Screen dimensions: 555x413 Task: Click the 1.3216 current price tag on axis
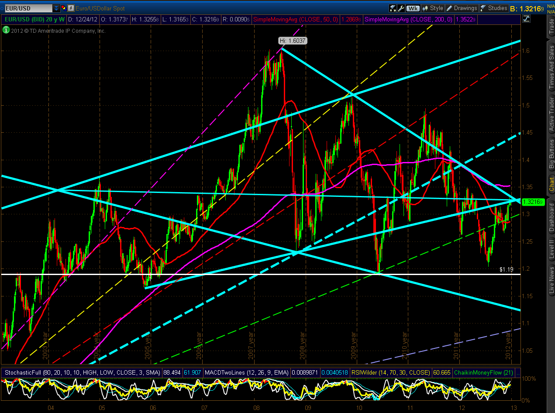[x=533, y=202]
